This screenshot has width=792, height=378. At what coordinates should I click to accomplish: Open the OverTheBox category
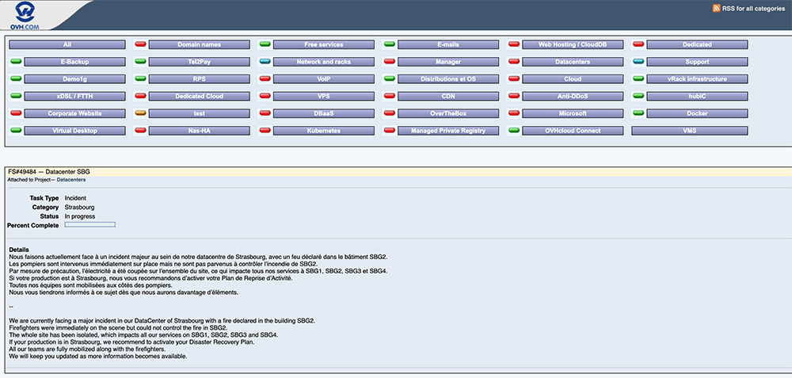[448, 113]
